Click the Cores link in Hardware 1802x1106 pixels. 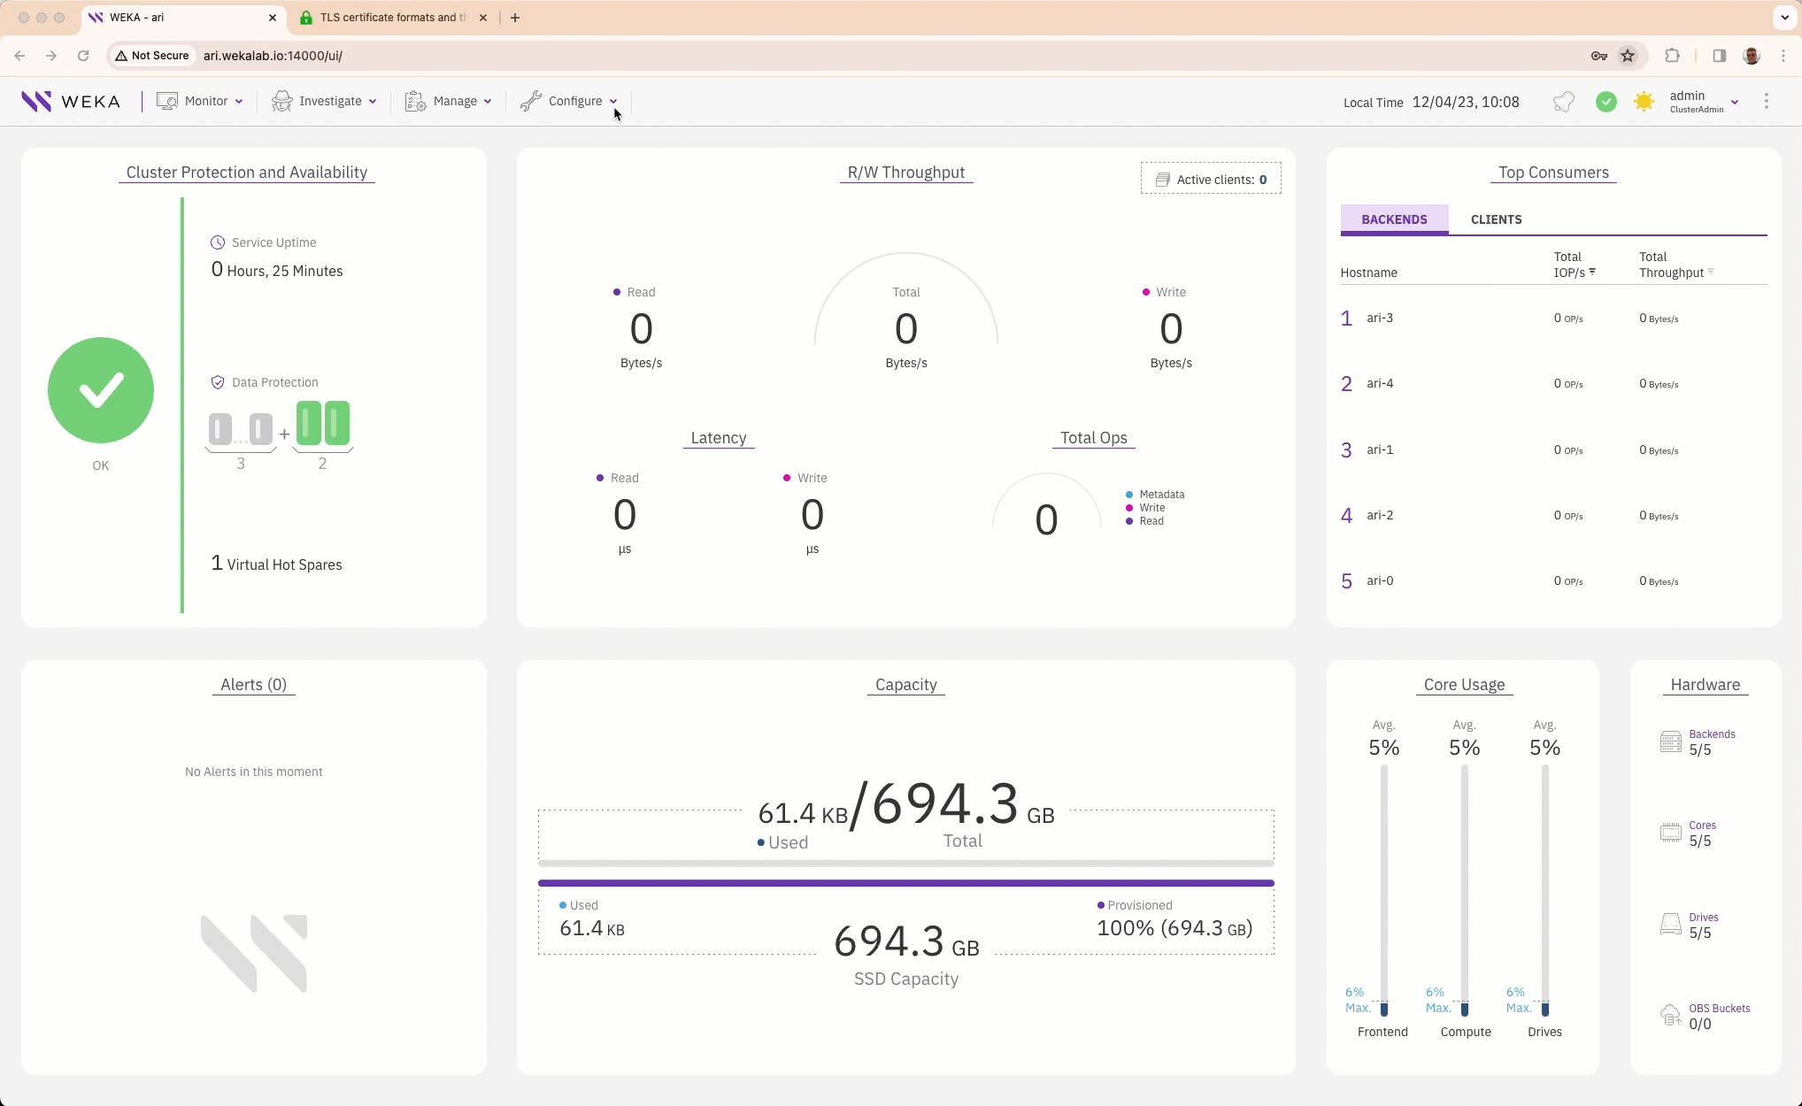[1702, 825]
